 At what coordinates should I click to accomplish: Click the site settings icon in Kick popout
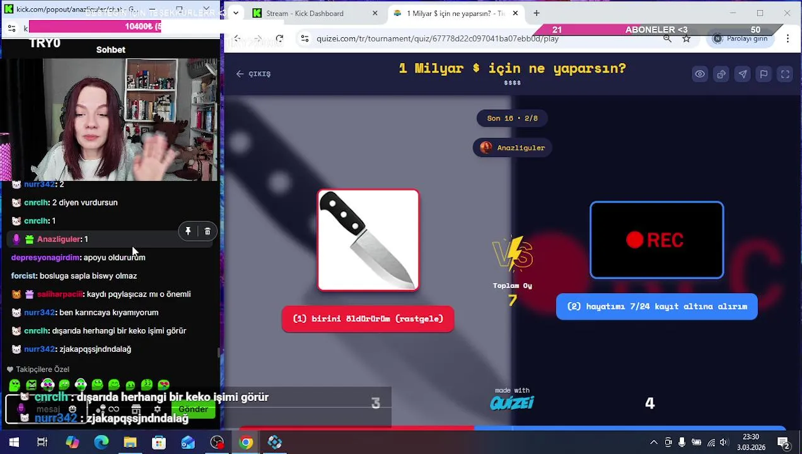(x=11, y=28)
